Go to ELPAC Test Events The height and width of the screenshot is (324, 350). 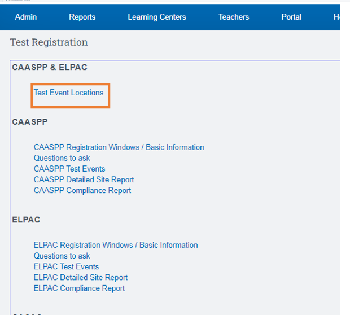pos(66,266)
